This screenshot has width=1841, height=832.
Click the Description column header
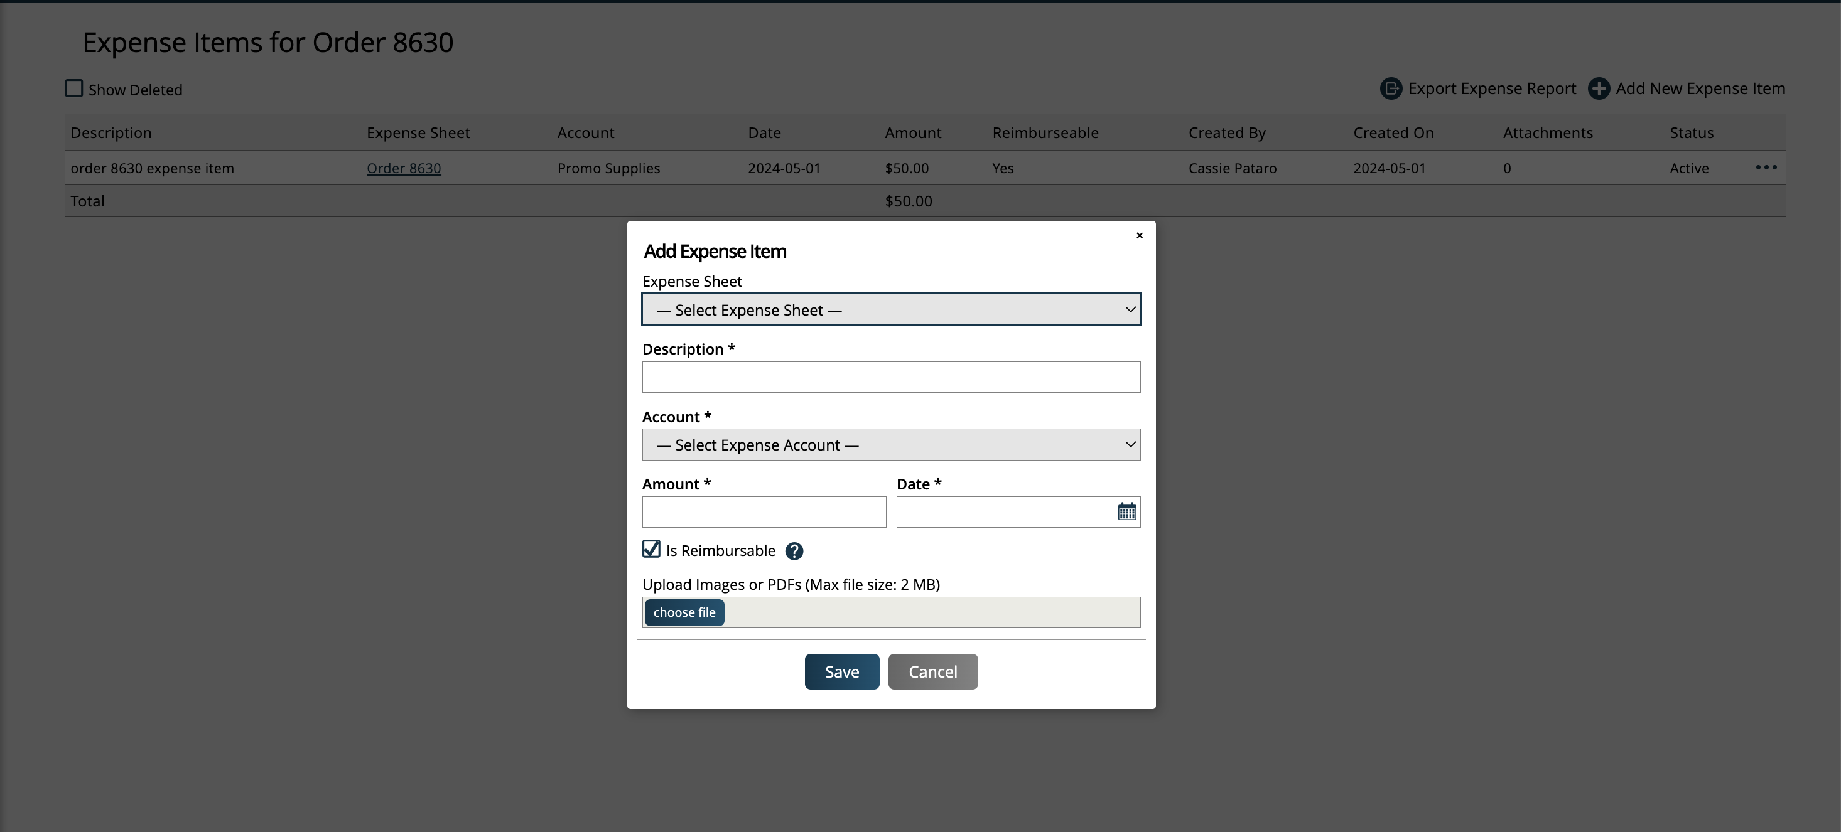click(x=111, y=133)
